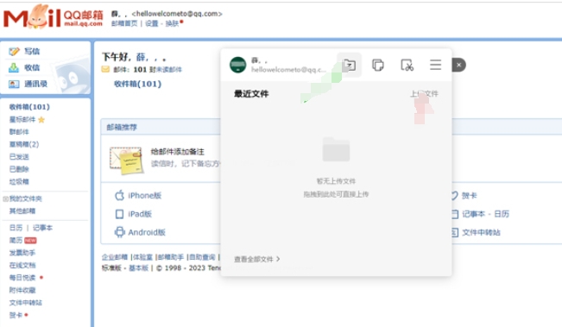
Task: Click 体验室 footer link
Action: pyautogui.click(x=143, y=257)
